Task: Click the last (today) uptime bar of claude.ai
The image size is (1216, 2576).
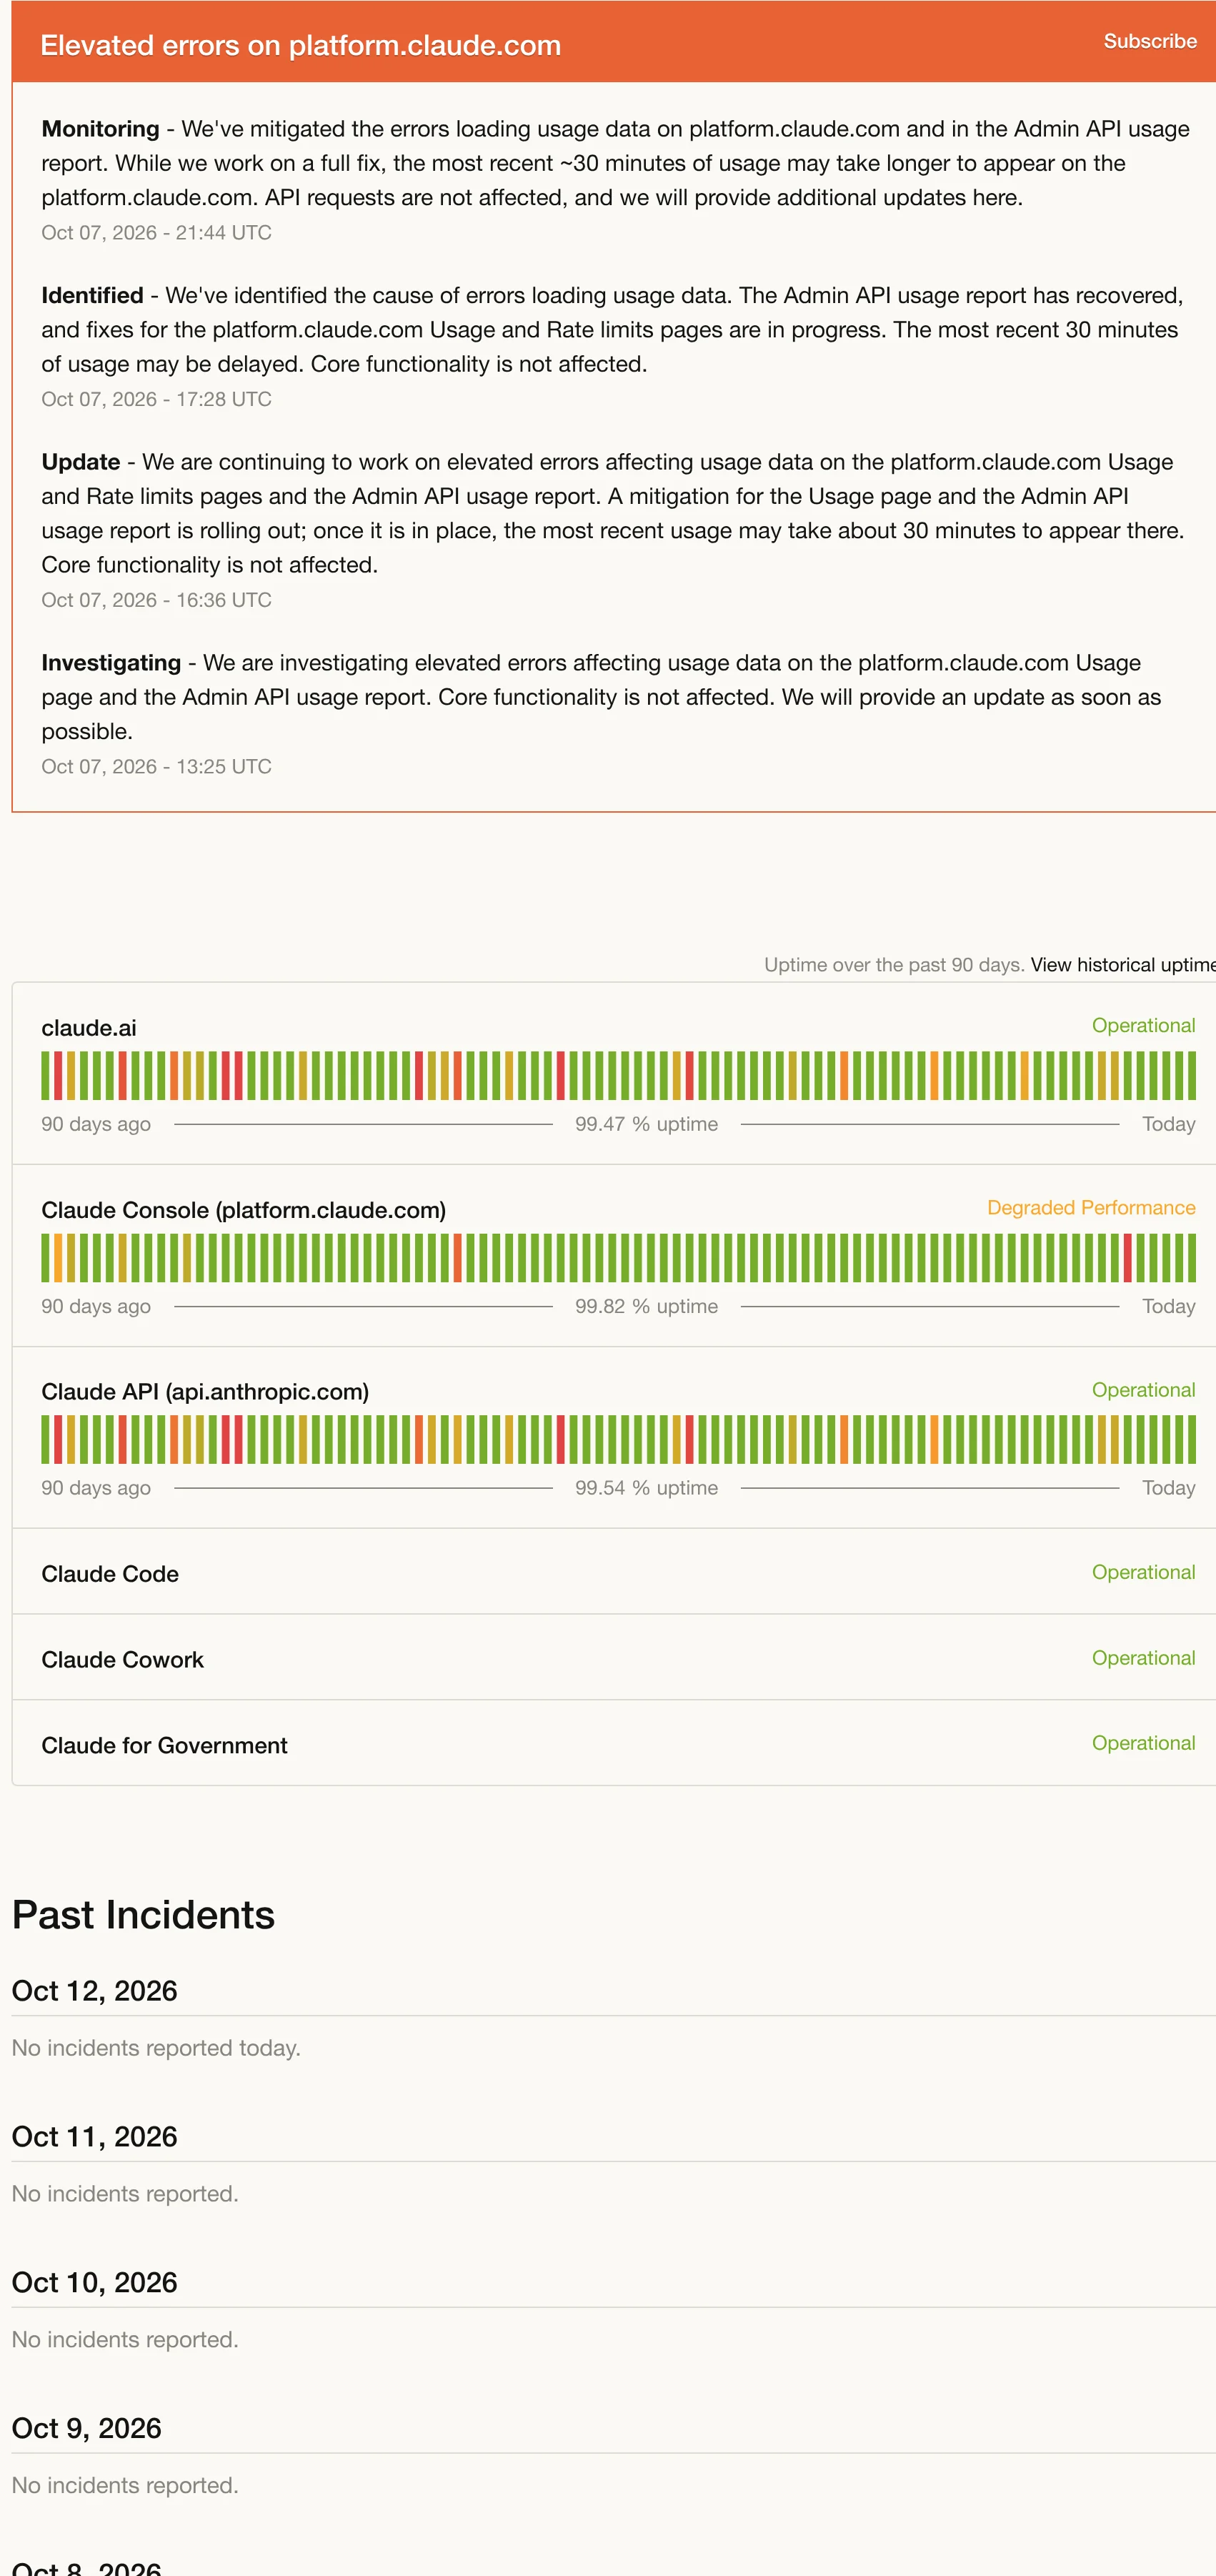Action: pos(1191,1075)
